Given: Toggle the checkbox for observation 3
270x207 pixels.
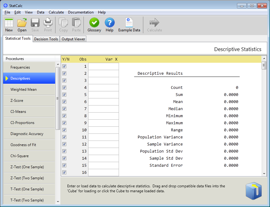Looking at the screenshot, I should tap(64, 80).
